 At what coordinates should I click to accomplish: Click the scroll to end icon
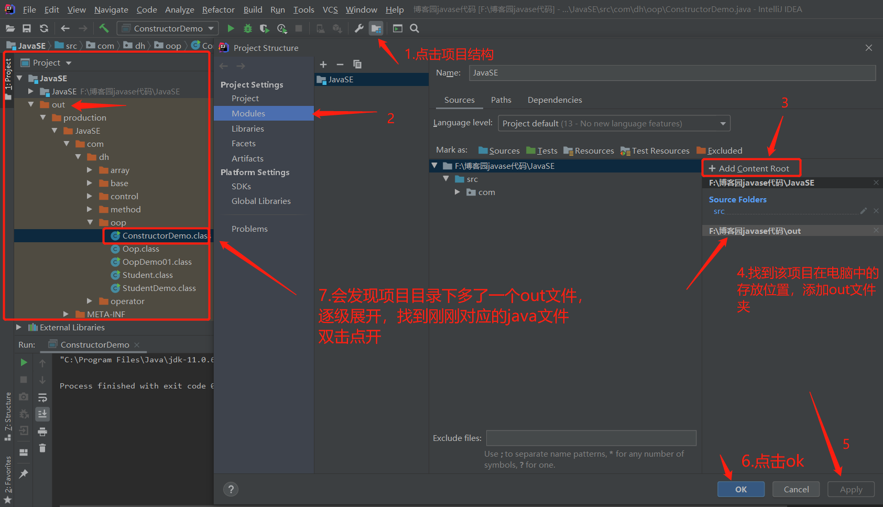pyautogui.click(x=42, y=414)
